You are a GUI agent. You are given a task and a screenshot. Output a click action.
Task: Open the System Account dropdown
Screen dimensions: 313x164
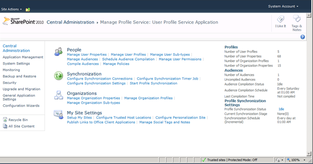point(283,6)
